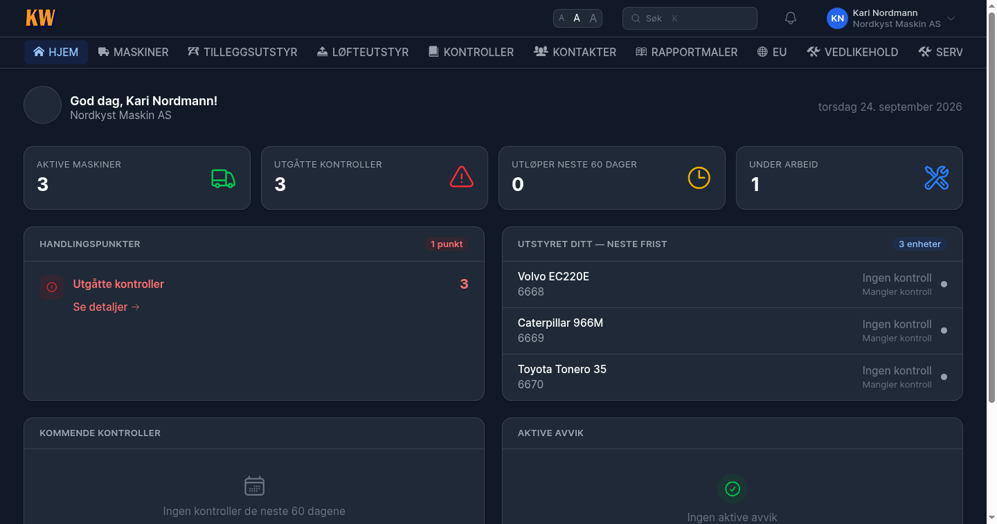Select the medium font size A
The width and height of the screenshot is (997, 524).
577,18
